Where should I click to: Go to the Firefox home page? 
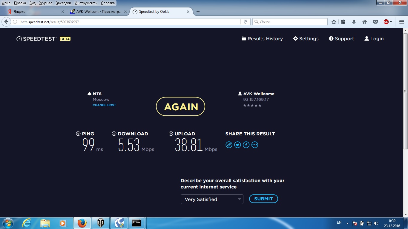click(x=365, y=22)
